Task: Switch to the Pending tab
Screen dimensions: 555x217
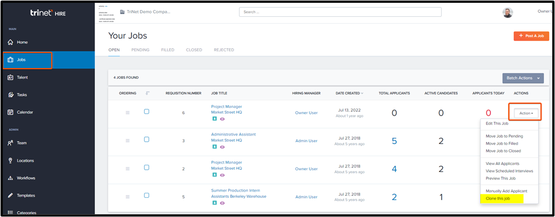Action: click(x=140, y=50)
